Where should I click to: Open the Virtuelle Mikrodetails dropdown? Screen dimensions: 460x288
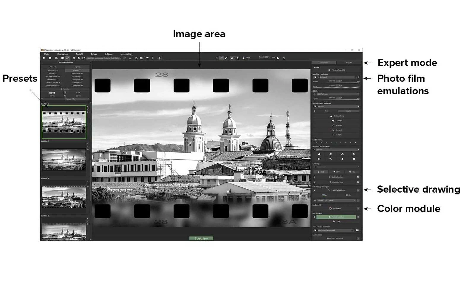pos(338,150)
